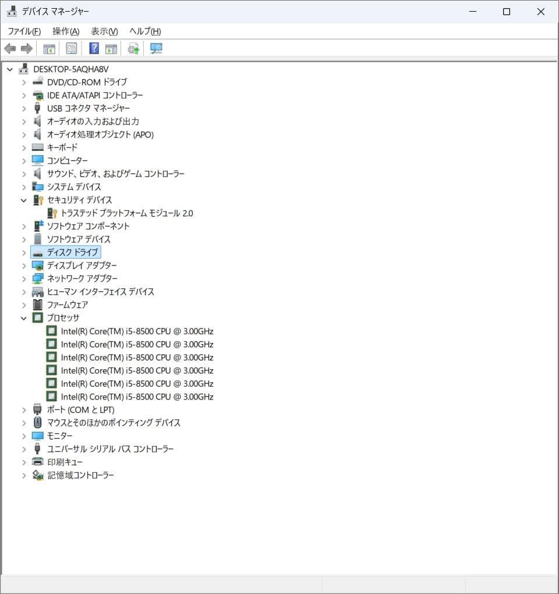The height and width of the screenshot is (594, 559).
Task: Click the Back navigation arrow
Action: tap(10, 48)
